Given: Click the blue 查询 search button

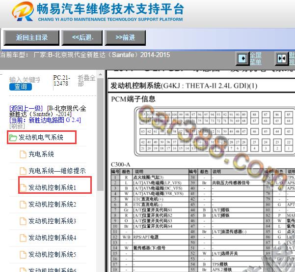Looking at the screenshot, I should tap(21, 87).
